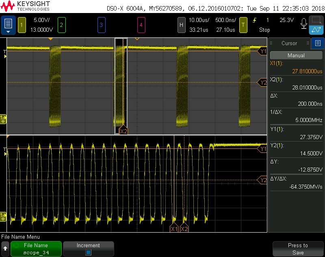The width and height of the screenshot is (325, 257).
Task: Activate the microphone voice control icon
Action: (303, 24)
